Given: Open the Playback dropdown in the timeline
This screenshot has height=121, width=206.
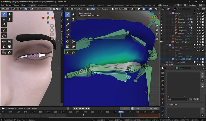Looking at the screenshot, I should click(12, 108).
